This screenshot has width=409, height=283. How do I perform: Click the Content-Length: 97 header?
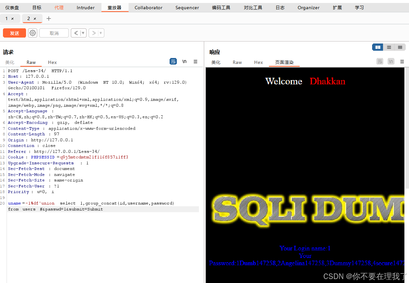34,134
